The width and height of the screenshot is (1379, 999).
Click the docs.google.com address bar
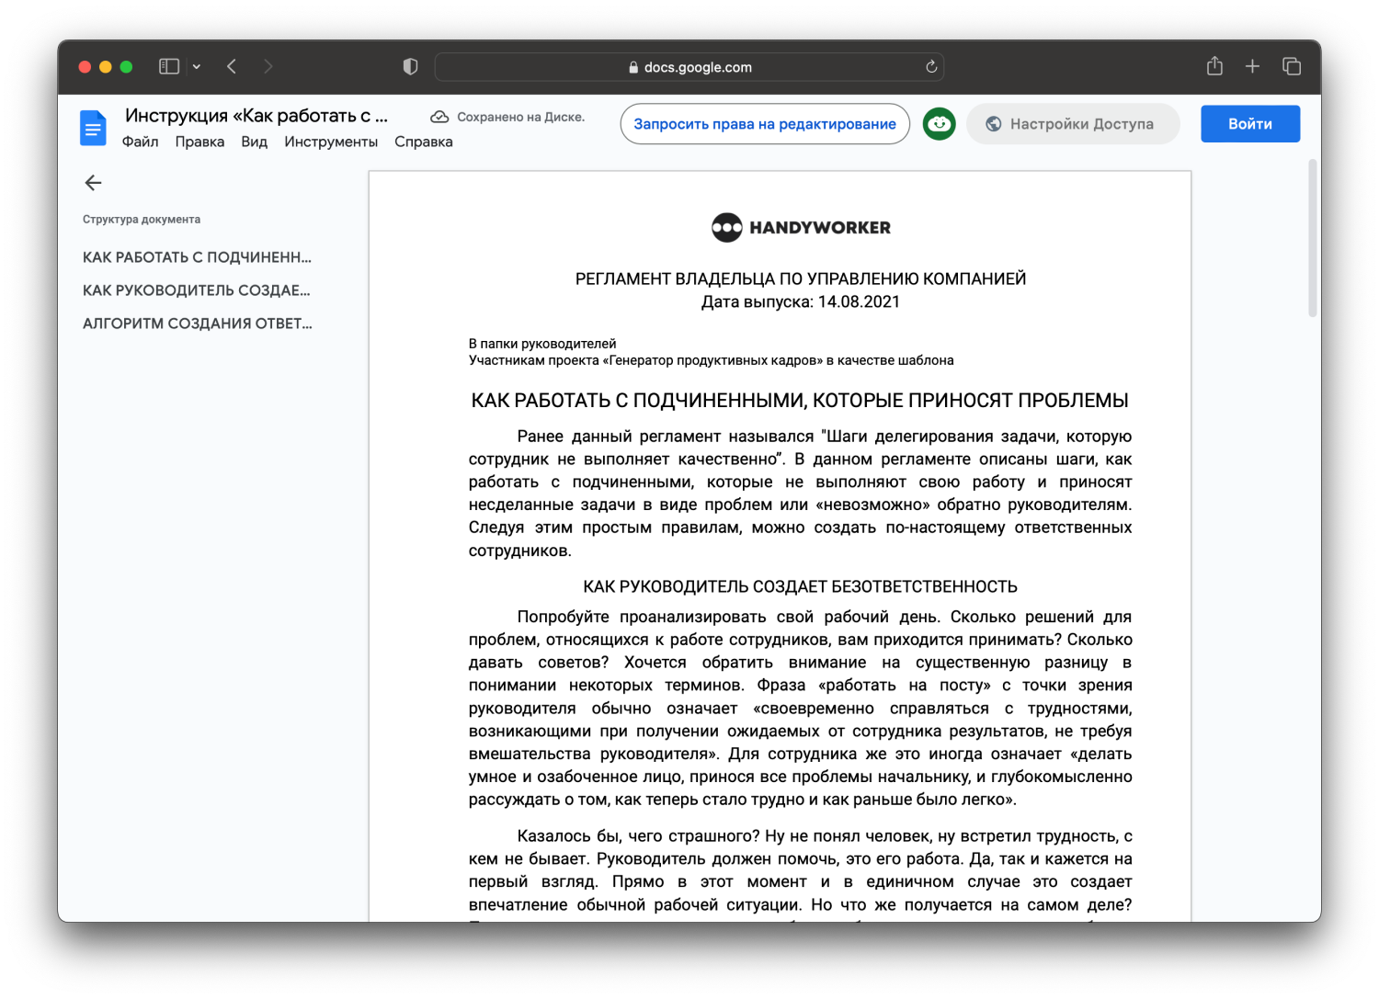pyautogui.click(x=689, y=67)
